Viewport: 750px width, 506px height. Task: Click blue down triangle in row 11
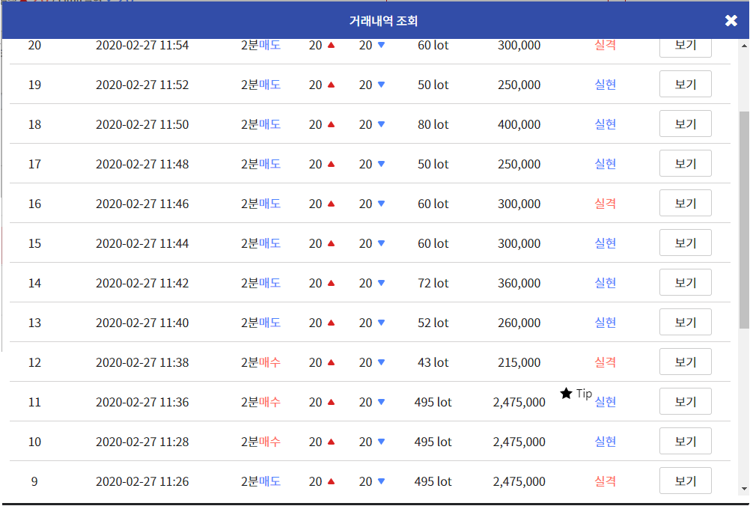coord(381,402)
